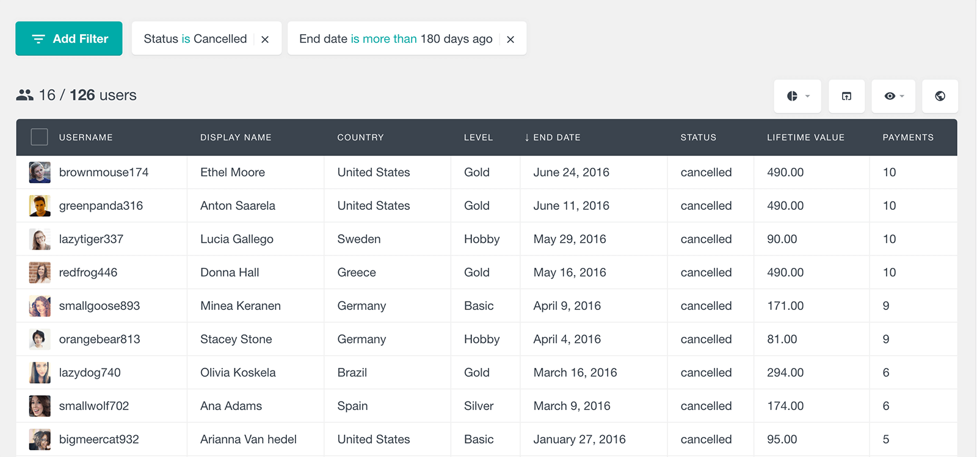This screenshot has width=977, height=457.
Task: Sort by the Payments column header
Action: (x=908, y=137)
